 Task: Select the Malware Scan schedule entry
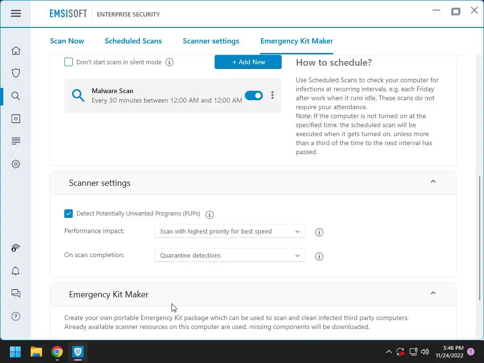click(173, 95)
